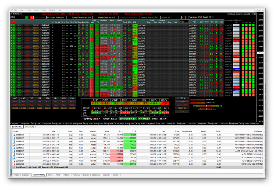Open the Exposure terminal tab
This screenshot has height=187, width=274.
[25, 175]
